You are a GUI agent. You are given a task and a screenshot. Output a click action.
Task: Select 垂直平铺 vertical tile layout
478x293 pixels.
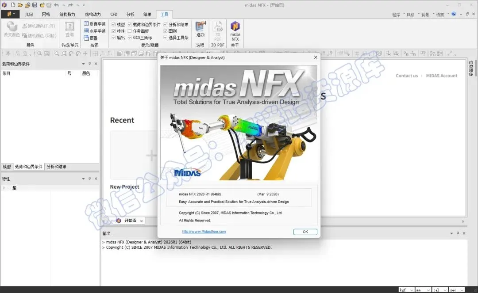[x=95, y=24]
